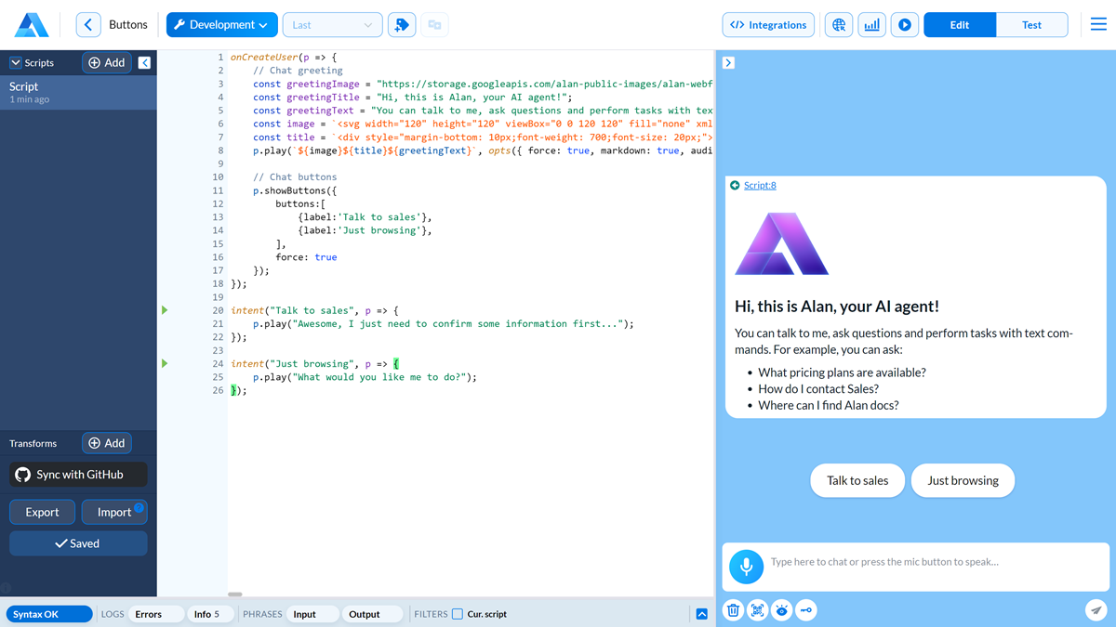Enable the Cur. script filter checkbox
Image resolution: width=1116 pixels, height=627 pixels.
458,614
